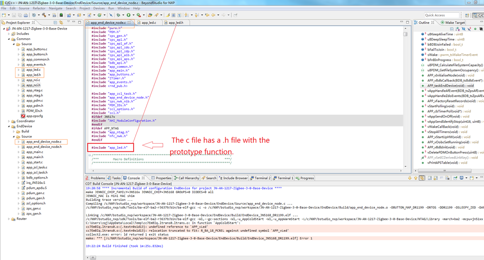The width and height of the screenshot is (484, 260).
Task: Open the Terminal 2 tab
Action: point(260,178)
